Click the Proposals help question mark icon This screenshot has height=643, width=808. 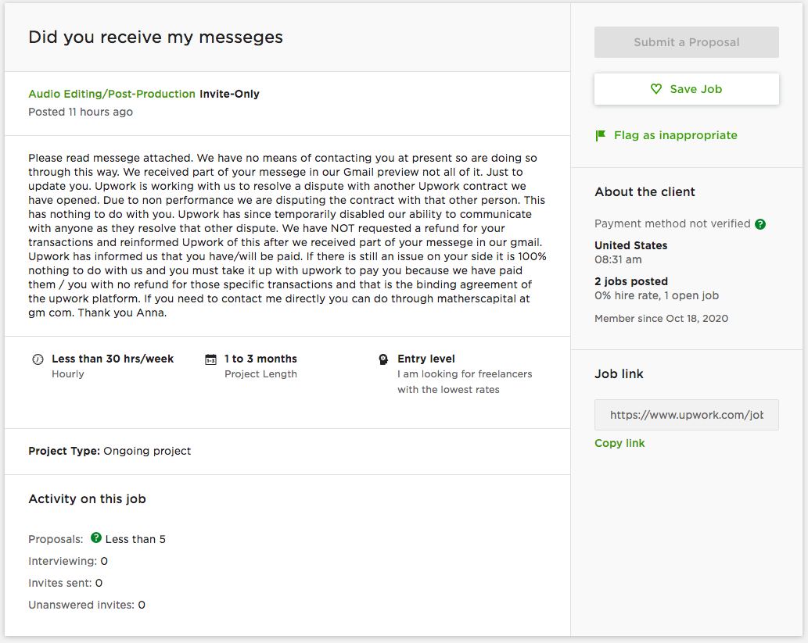[96, 538]
